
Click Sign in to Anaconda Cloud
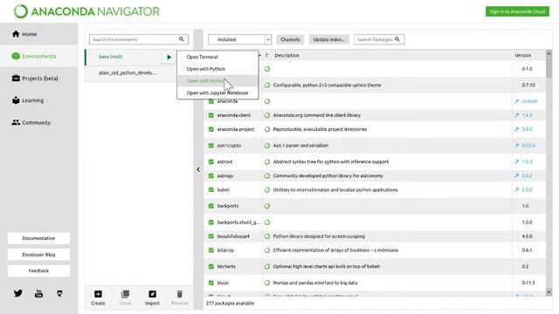click(517, 11)
